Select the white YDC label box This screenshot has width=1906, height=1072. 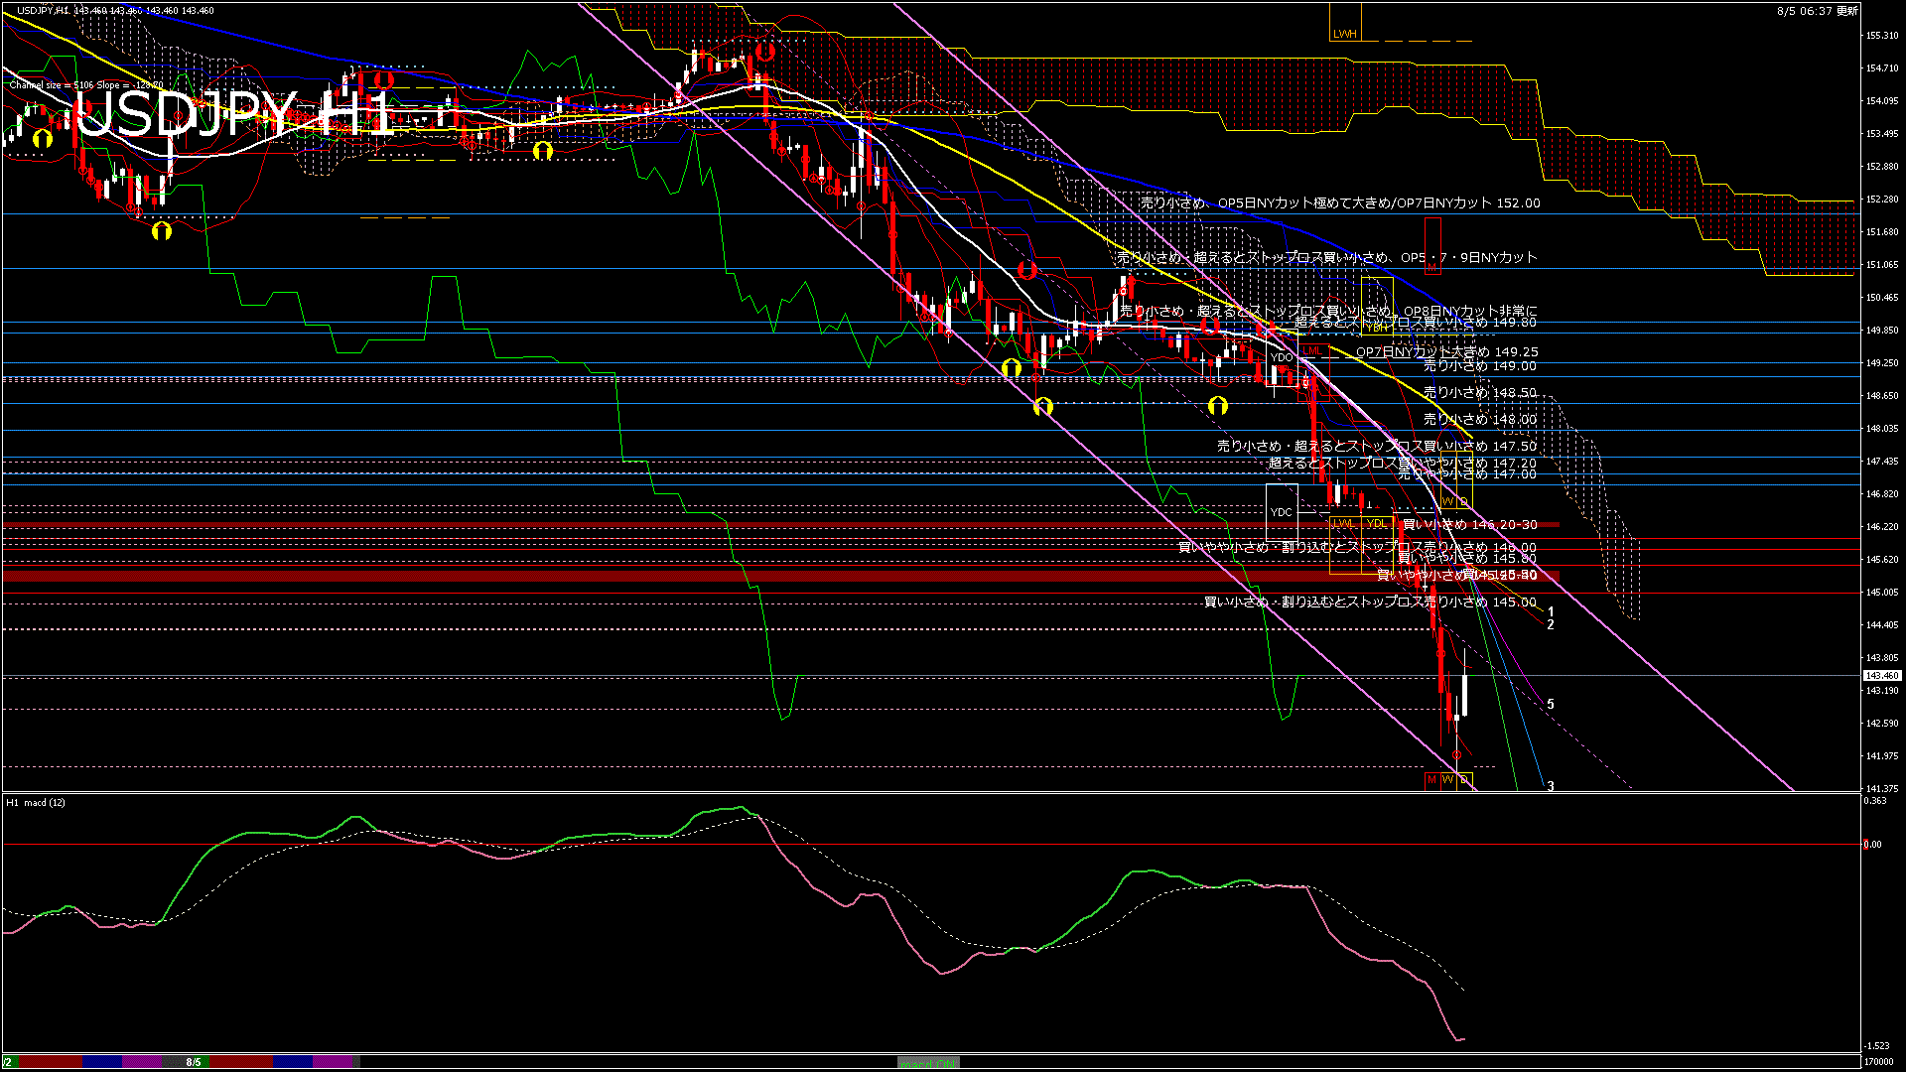[x=1282, y=512]
